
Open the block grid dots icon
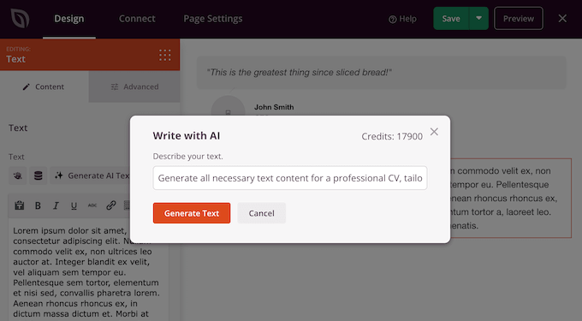point(165,55)
